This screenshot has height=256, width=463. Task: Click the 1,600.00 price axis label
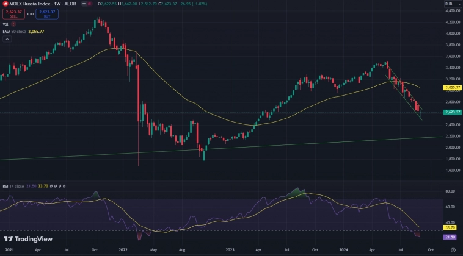tap(453, 170)
